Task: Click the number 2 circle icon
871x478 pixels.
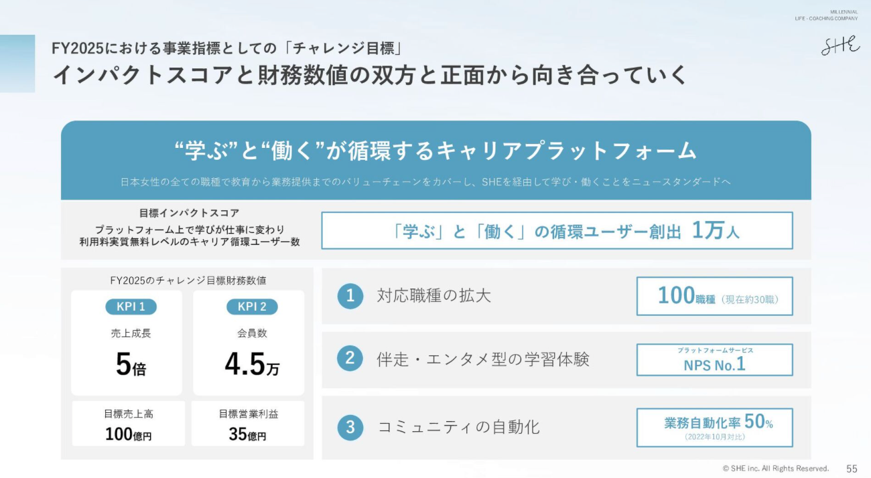Action: 350,359
